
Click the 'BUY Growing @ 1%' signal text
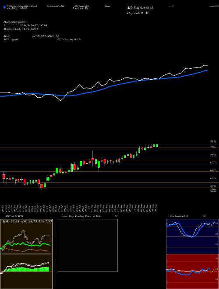69,39
